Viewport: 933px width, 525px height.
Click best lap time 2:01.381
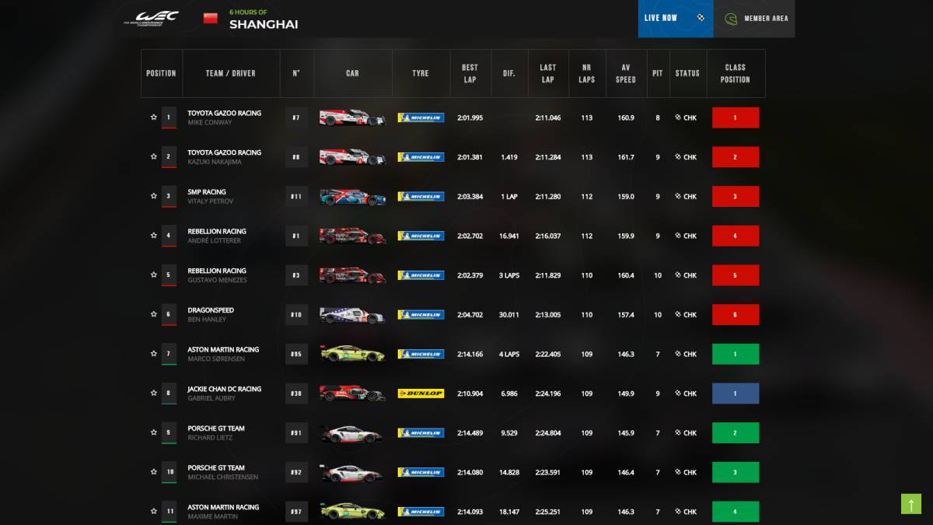coord(470,157)
